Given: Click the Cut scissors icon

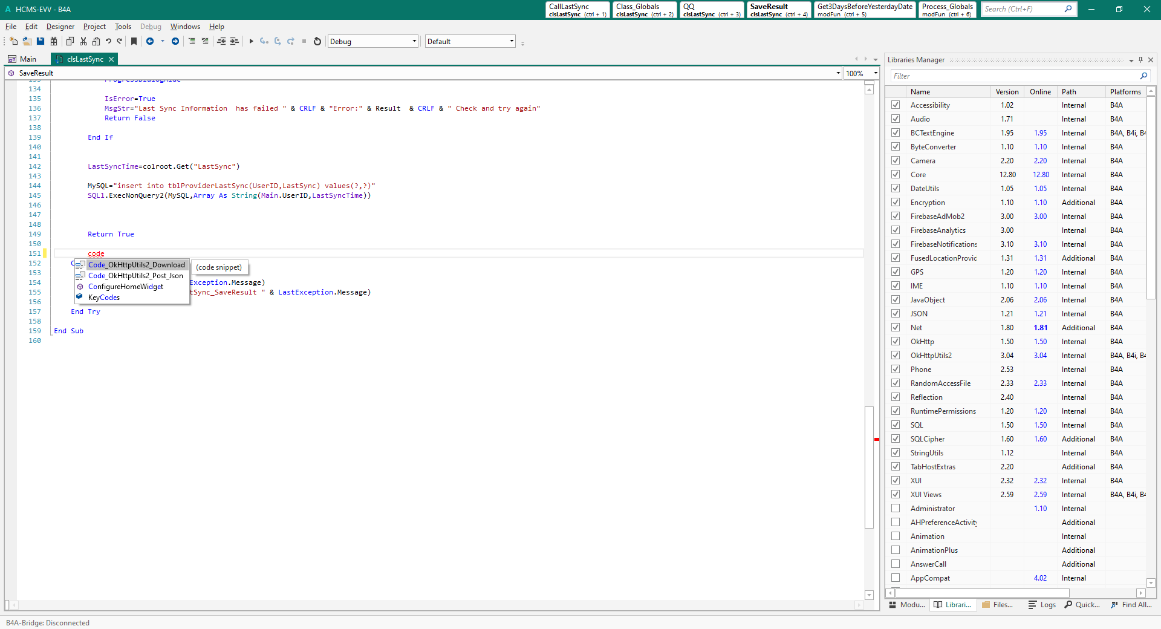Looking at the screenshot, I should click(x=83, y=41).
